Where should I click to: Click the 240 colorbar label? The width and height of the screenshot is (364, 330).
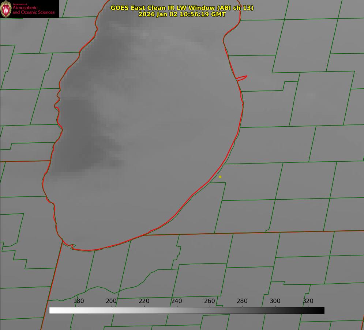pyautogui.click(x=177, y=301)
